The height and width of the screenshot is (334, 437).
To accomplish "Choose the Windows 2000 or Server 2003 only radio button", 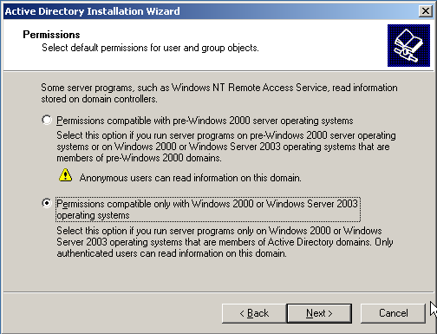I will click(47, 203).
